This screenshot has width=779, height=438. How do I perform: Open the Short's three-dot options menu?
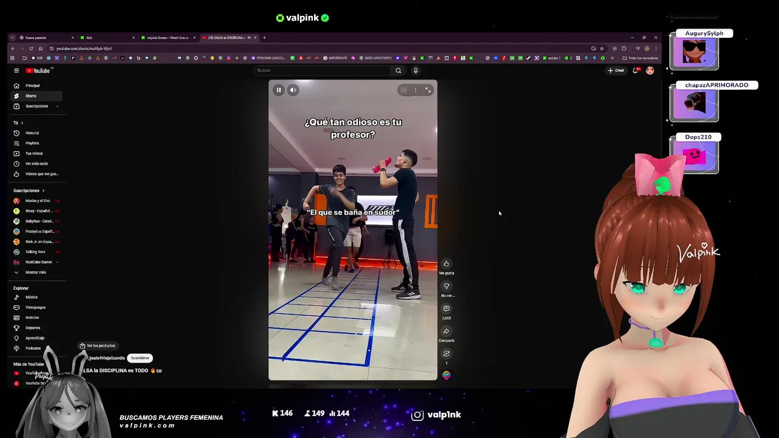click(x=416, y=90)
